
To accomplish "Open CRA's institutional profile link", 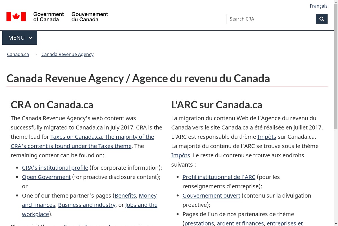I will click(x=55, y=168).
